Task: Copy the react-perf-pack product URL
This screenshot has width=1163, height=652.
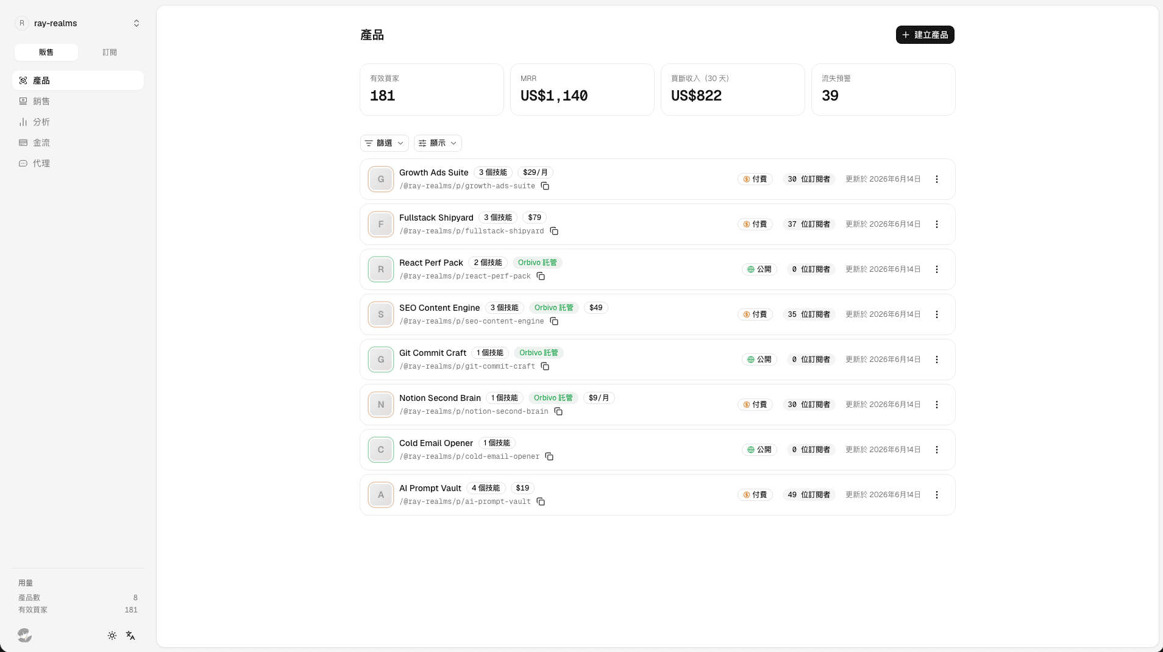Action: click(541, 276)
